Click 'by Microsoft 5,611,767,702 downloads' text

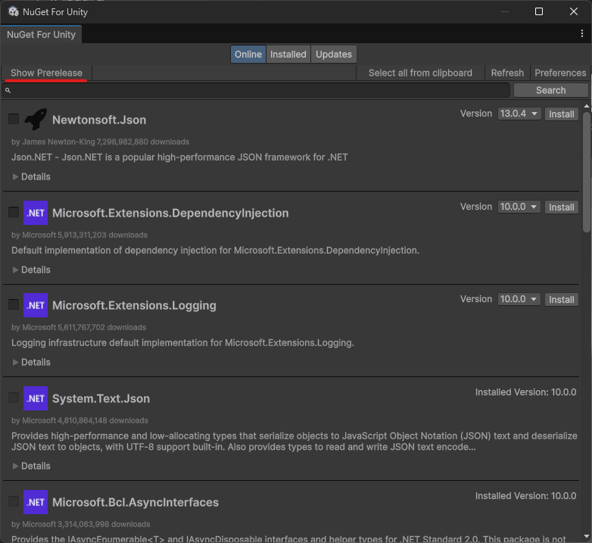coord(79,327)
